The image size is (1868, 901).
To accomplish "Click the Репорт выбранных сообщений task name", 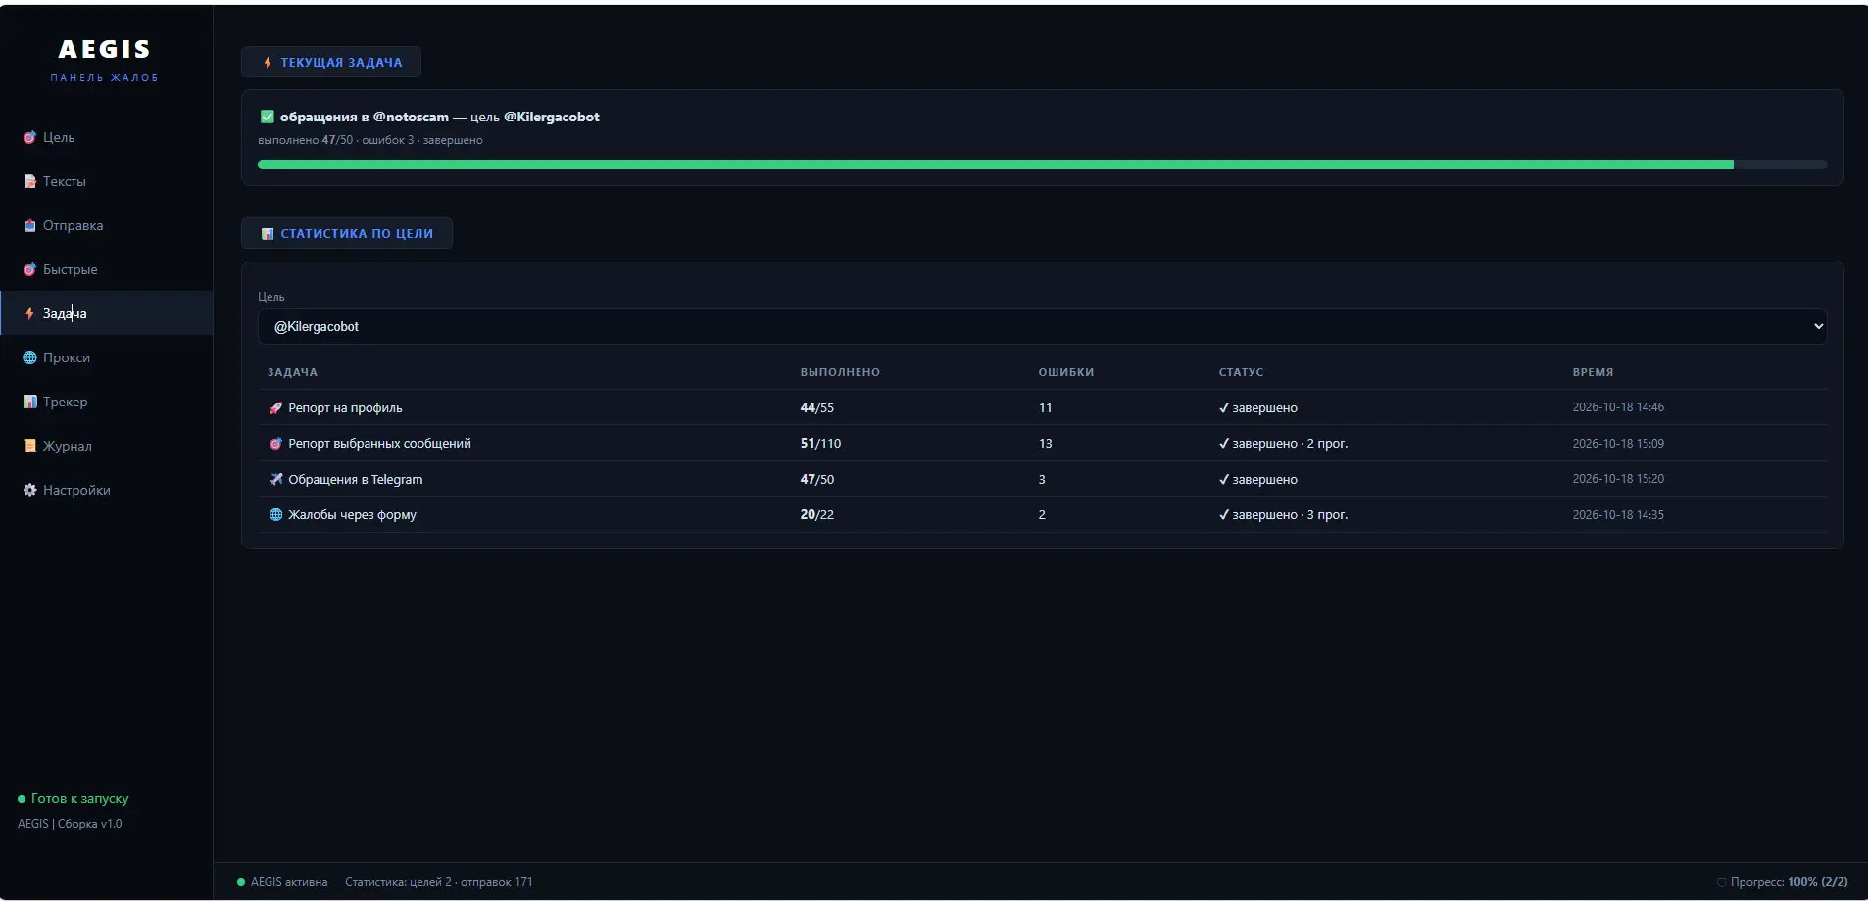I will (379, 444).
